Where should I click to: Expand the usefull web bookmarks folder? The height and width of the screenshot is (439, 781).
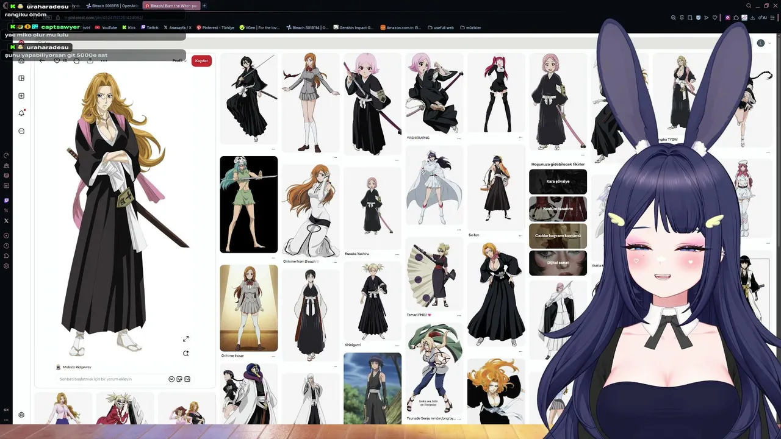(441, 27)
